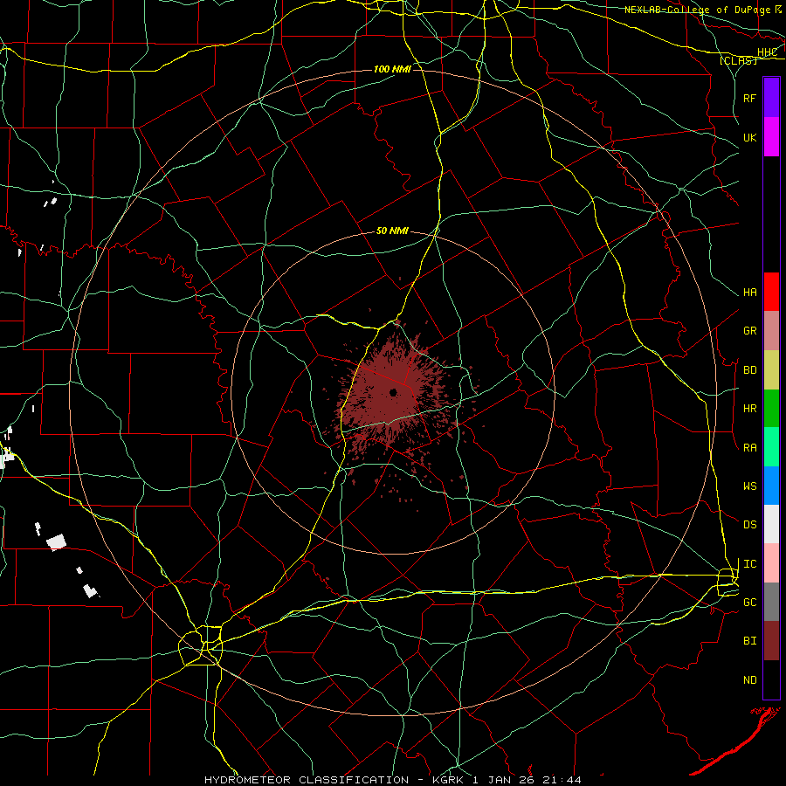Click the GC gray legend swatch
The width and height of the screenshot is (786, 786).
click(x=771, y=602)
